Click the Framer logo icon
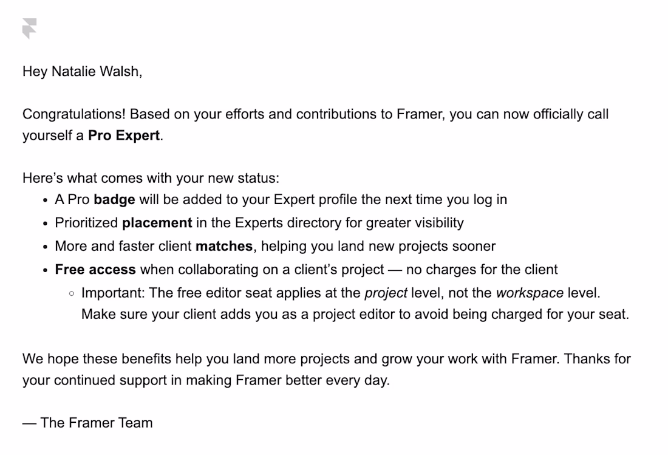The width and height of the screenshot is (668, 455). 29,29
